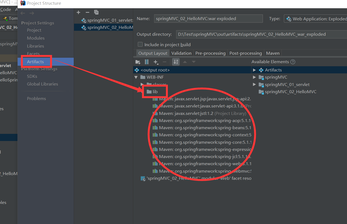Click the forward navigation arrow

[32, 13]
